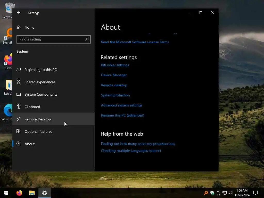The width and height of the screenshot is (264, 198).
Task: Click the Remote Desktop sidebar icon
Action: [x=19, y=119]
